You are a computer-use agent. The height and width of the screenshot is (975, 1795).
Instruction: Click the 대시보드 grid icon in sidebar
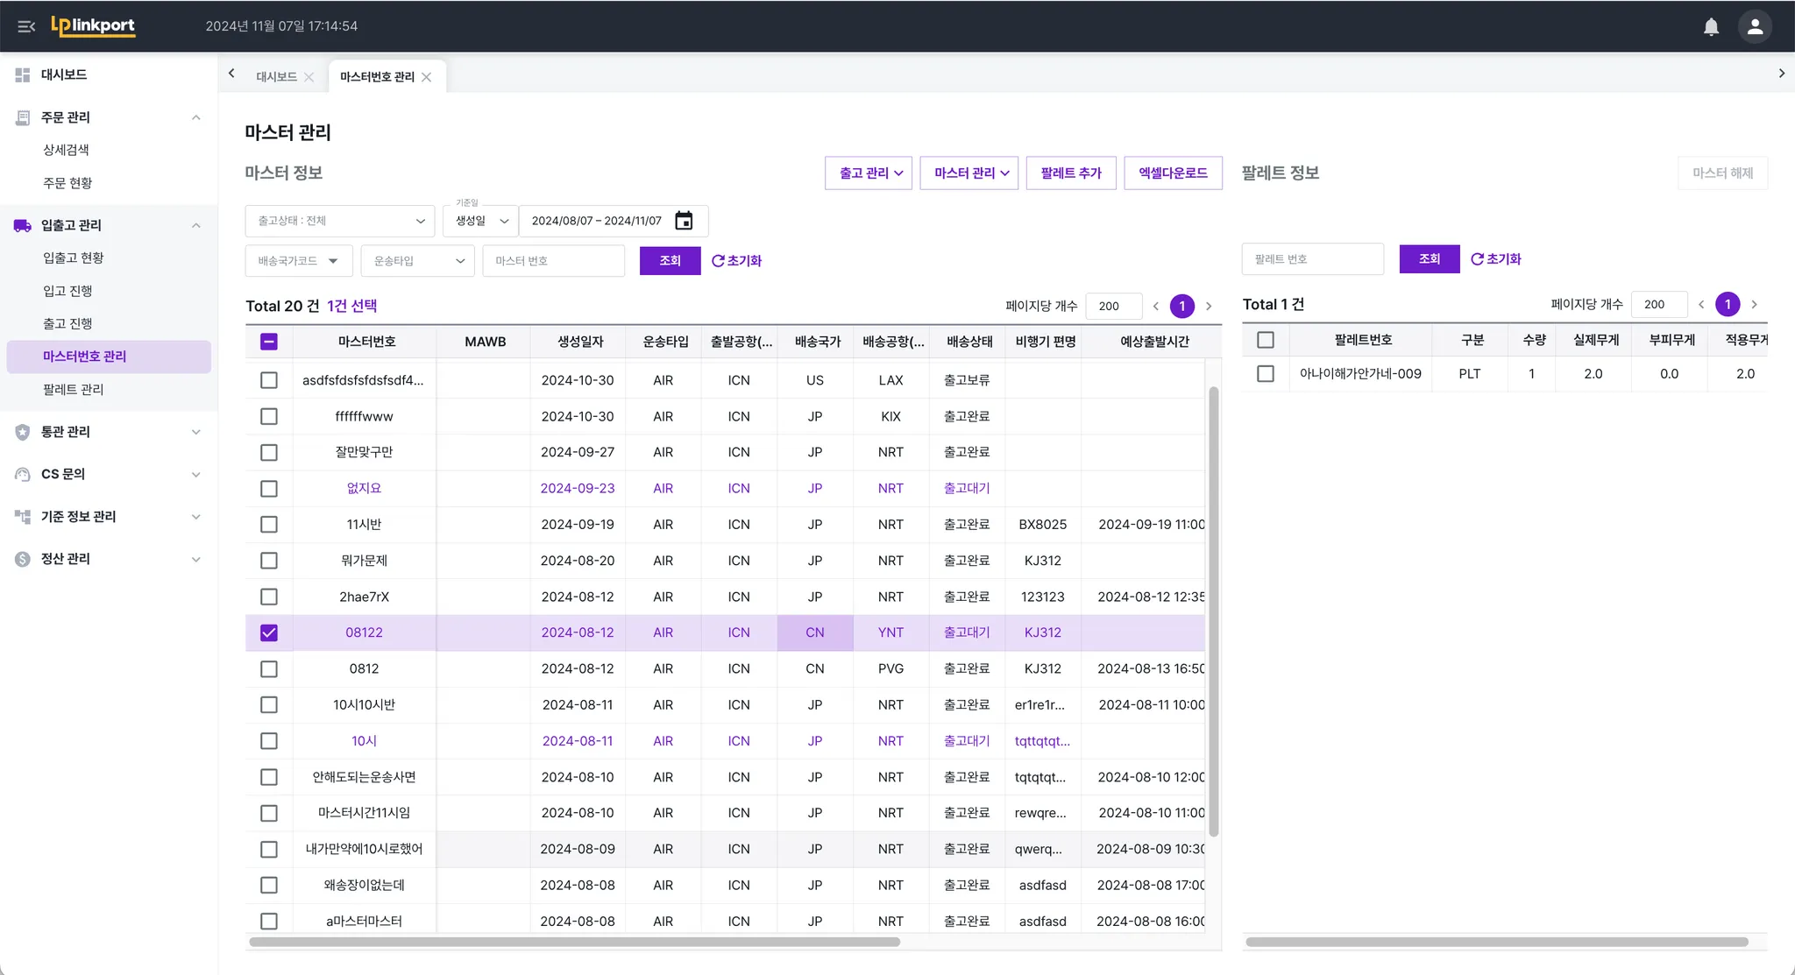click(23, 74)
